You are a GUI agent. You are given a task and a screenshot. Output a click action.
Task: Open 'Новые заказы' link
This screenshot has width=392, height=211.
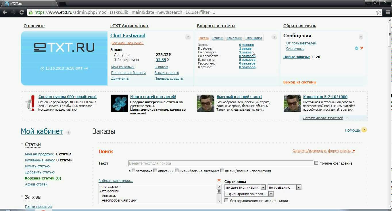tap(297, 57)
